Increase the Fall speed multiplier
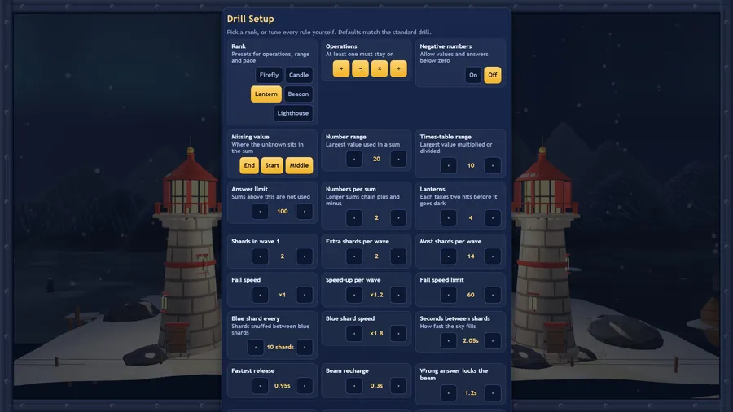The width and height of the screenshot is (733, 412). pos(305,295)
